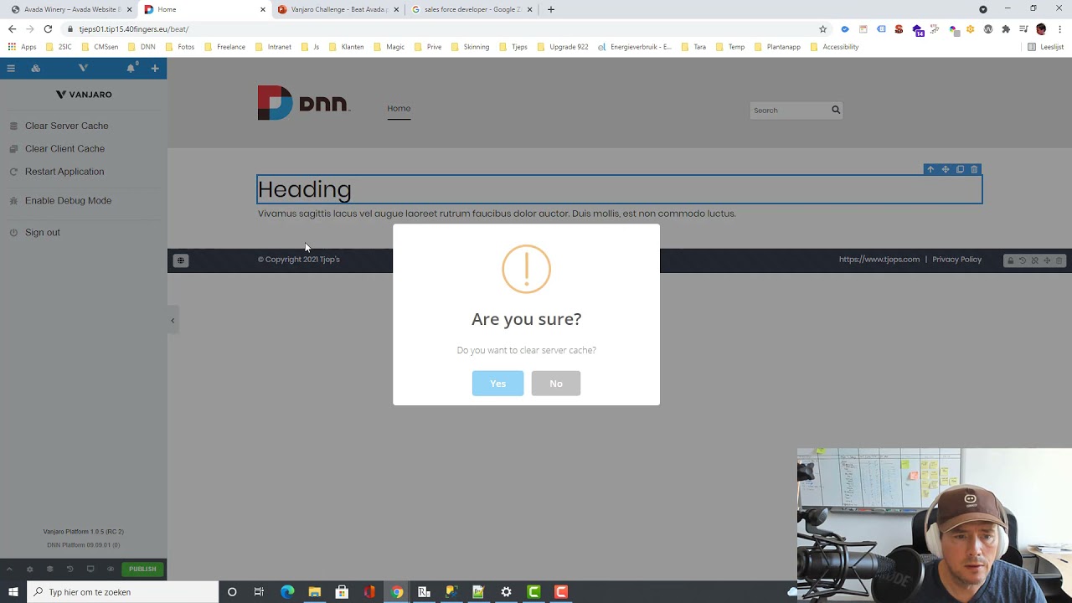Cancel with the No button

click(556, 384)
